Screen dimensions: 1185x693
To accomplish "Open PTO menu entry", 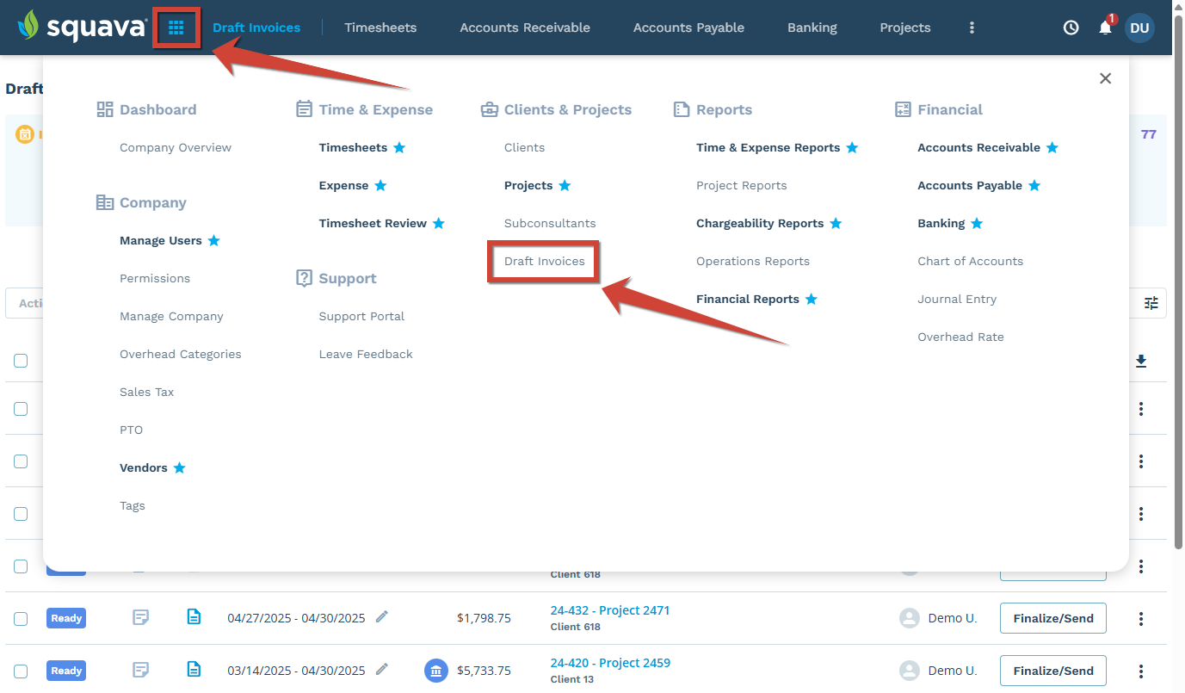I will pos(132,430).
